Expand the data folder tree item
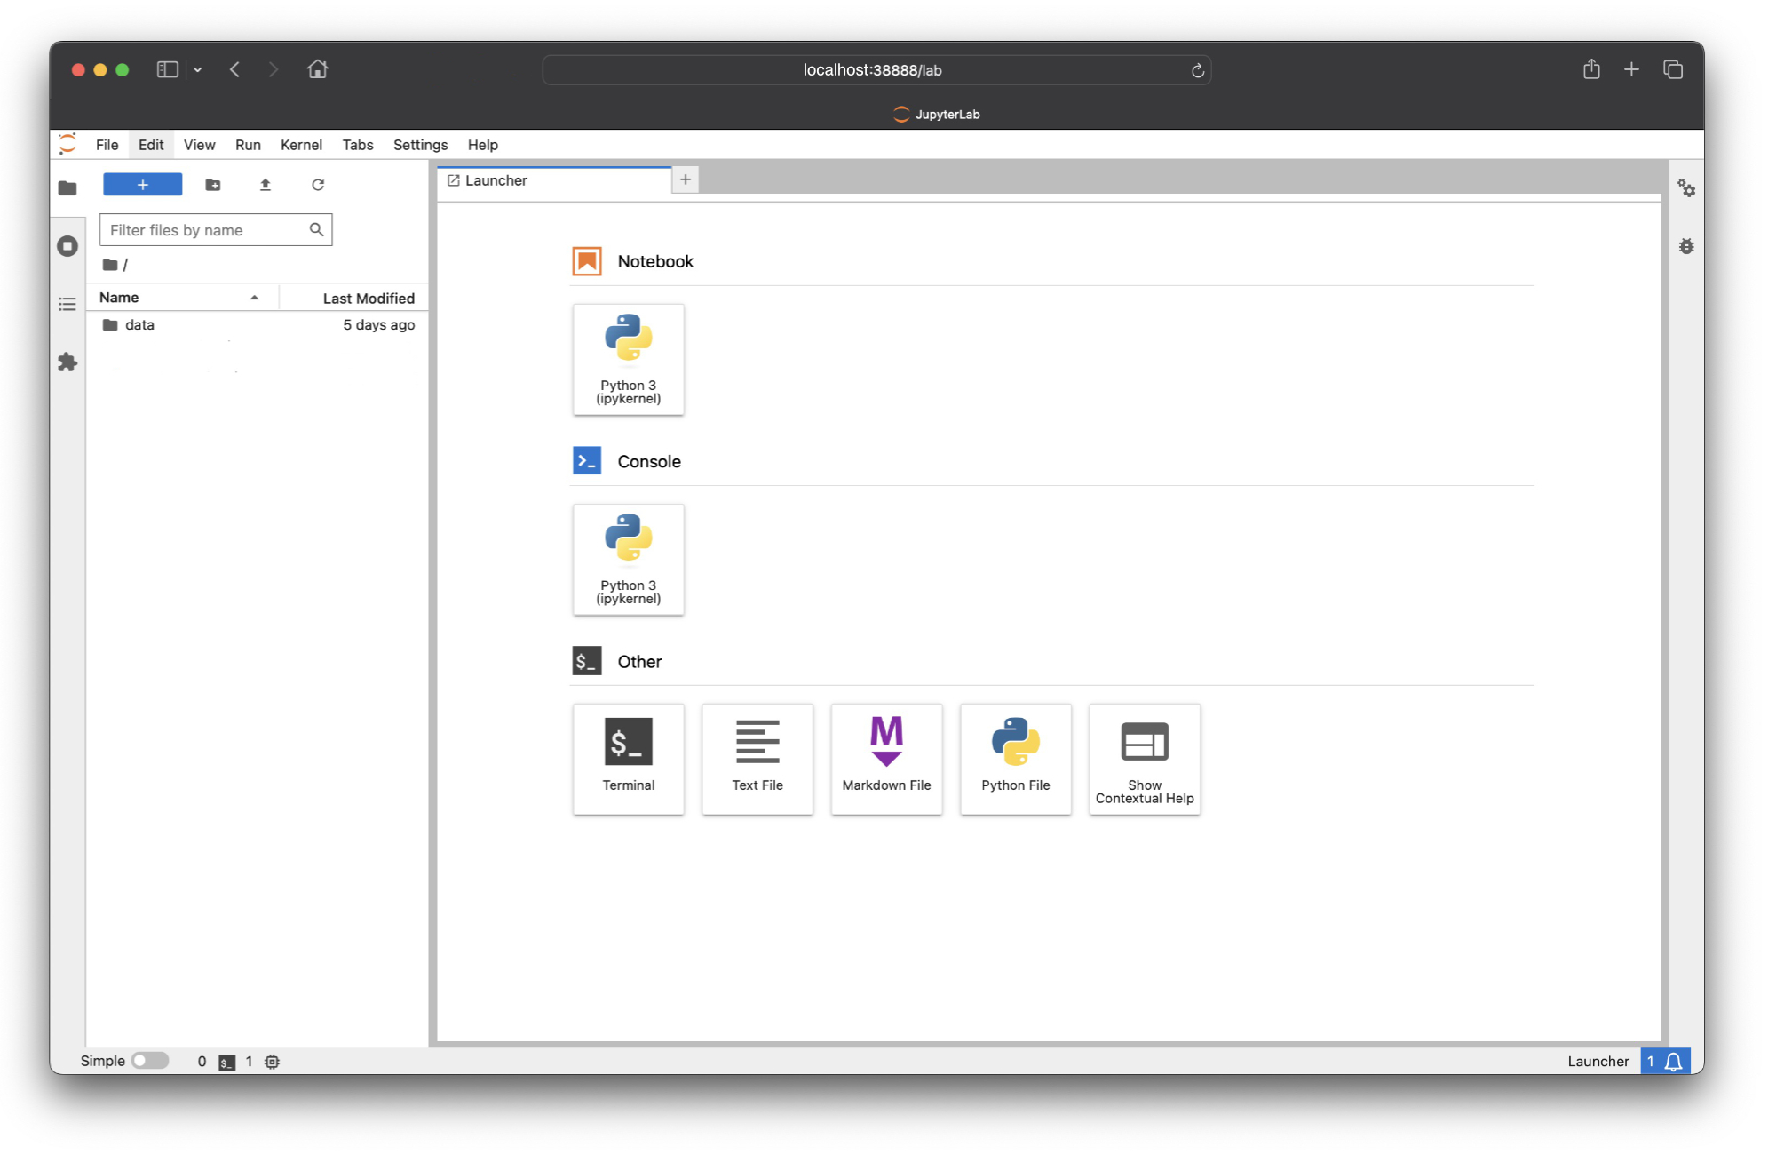1776x1155 pixels. 139,323
